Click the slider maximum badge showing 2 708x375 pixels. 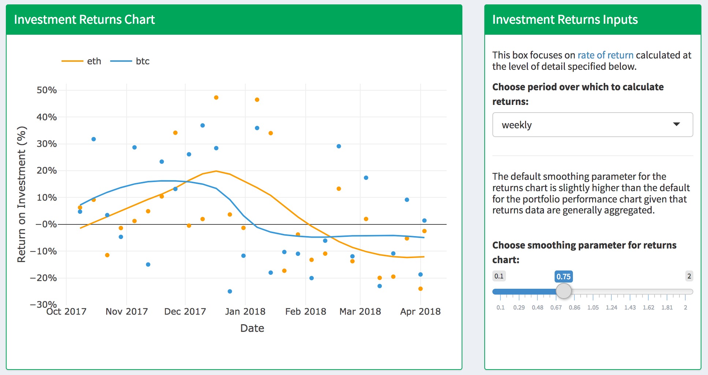(x=689, y=276)
